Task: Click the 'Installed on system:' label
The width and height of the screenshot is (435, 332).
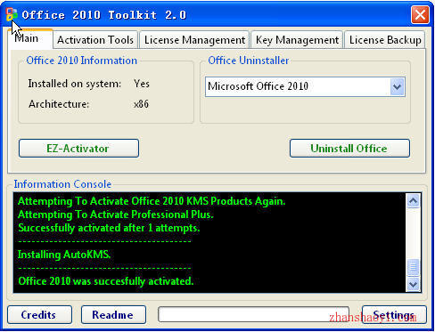Action: [75, 84]
